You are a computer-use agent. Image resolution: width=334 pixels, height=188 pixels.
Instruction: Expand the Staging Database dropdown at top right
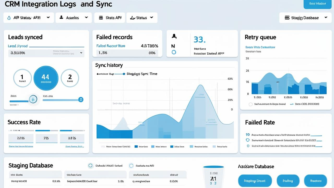coord(326,17)
